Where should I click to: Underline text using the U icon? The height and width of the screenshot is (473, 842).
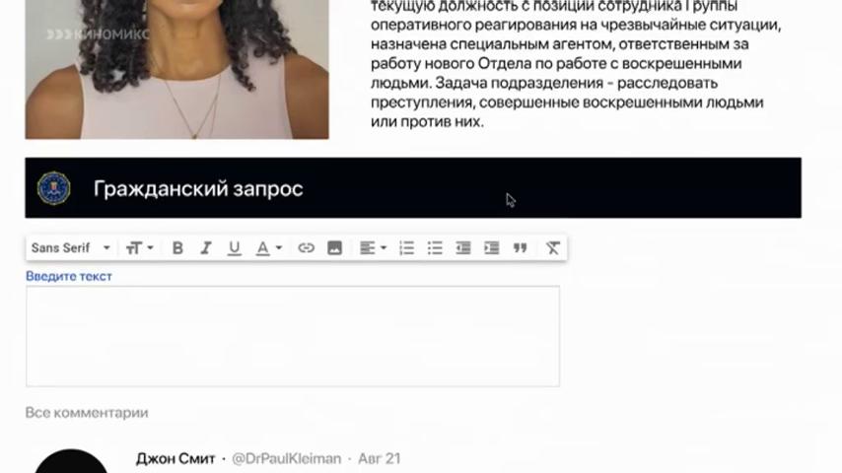234,248
